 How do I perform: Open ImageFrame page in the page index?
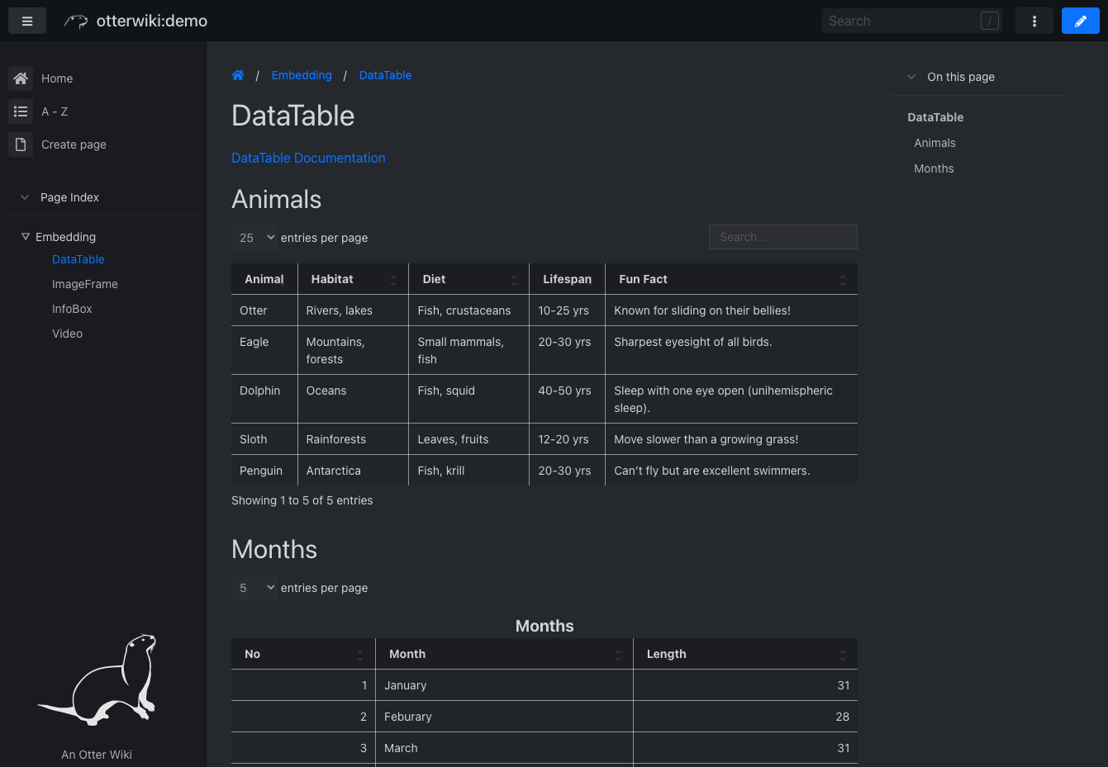85,284
